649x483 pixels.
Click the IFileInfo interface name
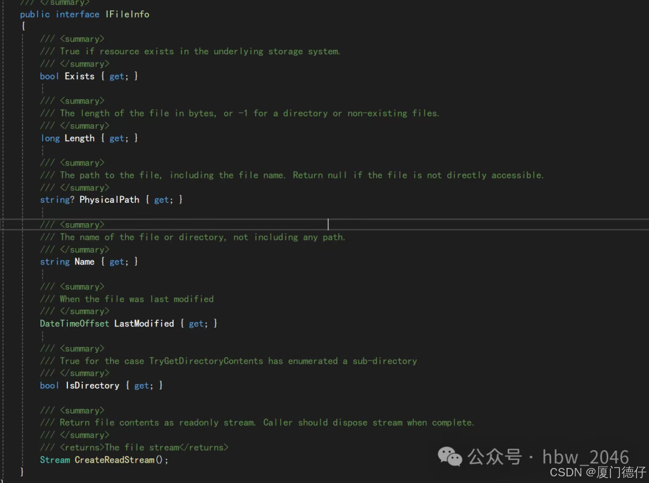tap(127, 14)
